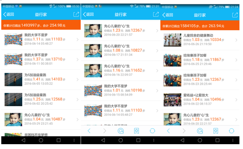Tap banner showing 1584105步 合计 263.94元
This screenshot has width=243, height=149.
point(200,26)
